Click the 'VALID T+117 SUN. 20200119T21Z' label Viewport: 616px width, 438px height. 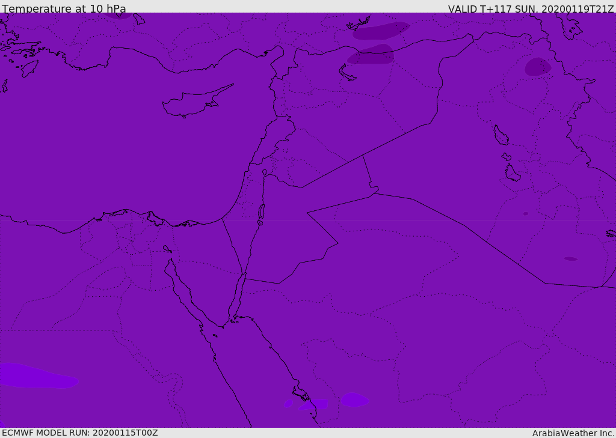pyautogui.click(x=531, y=9)
